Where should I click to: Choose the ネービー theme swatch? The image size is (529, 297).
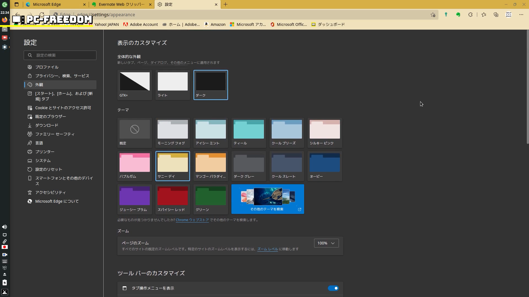point(325,166)
